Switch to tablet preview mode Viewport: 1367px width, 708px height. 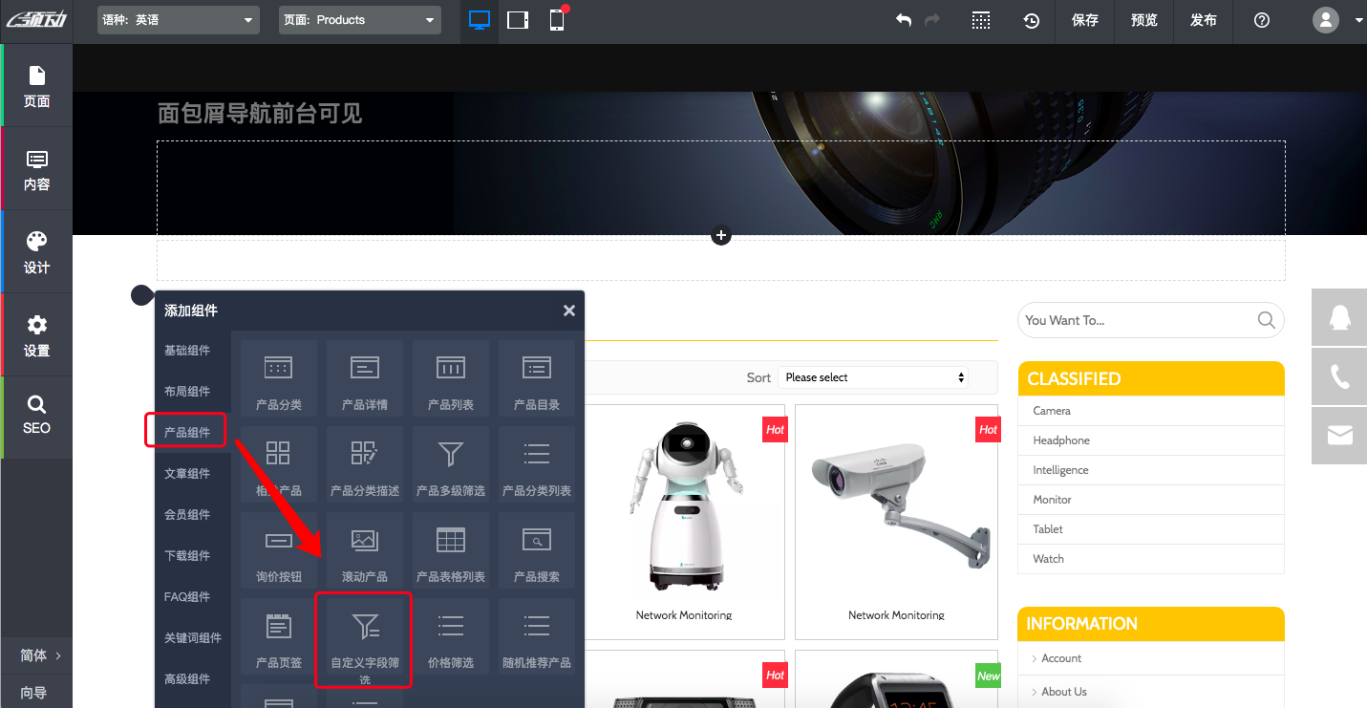pos(517,20)
